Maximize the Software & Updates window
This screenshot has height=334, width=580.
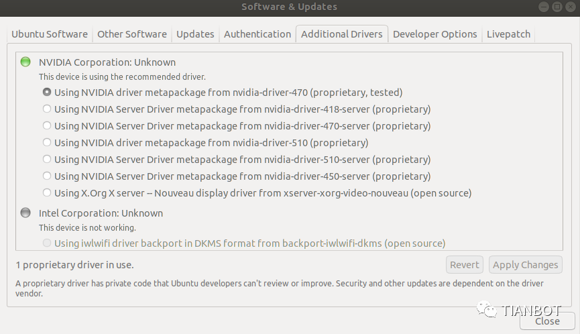[557, 7]
